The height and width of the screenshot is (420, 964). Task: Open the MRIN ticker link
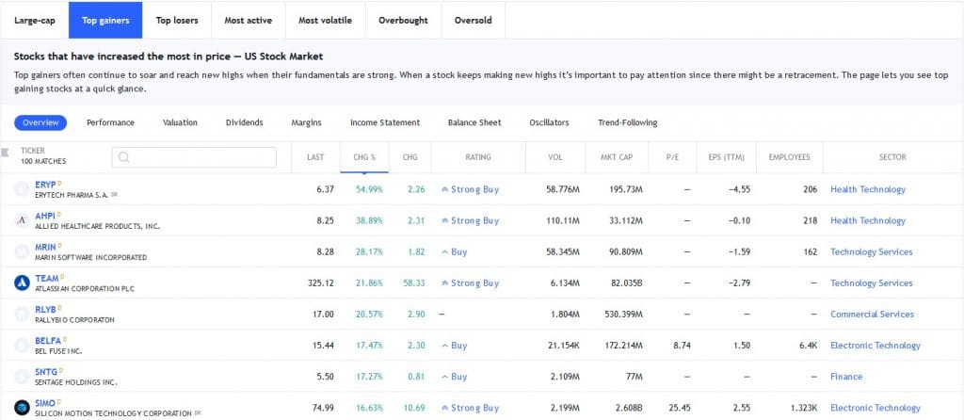pos(45,248)
